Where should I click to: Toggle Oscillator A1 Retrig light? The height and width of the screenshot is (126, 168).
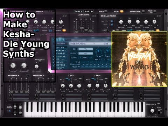pos(64,30)
